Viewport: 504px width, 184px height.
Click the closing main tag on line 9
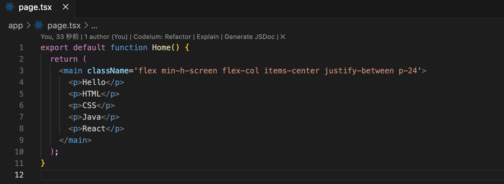click(x=75, y=140)
